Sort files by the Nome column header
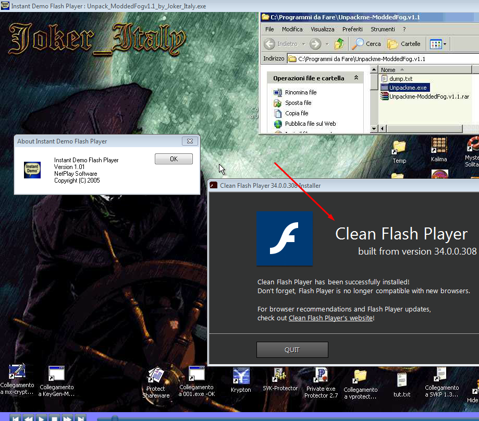 (x=425, y=70)
